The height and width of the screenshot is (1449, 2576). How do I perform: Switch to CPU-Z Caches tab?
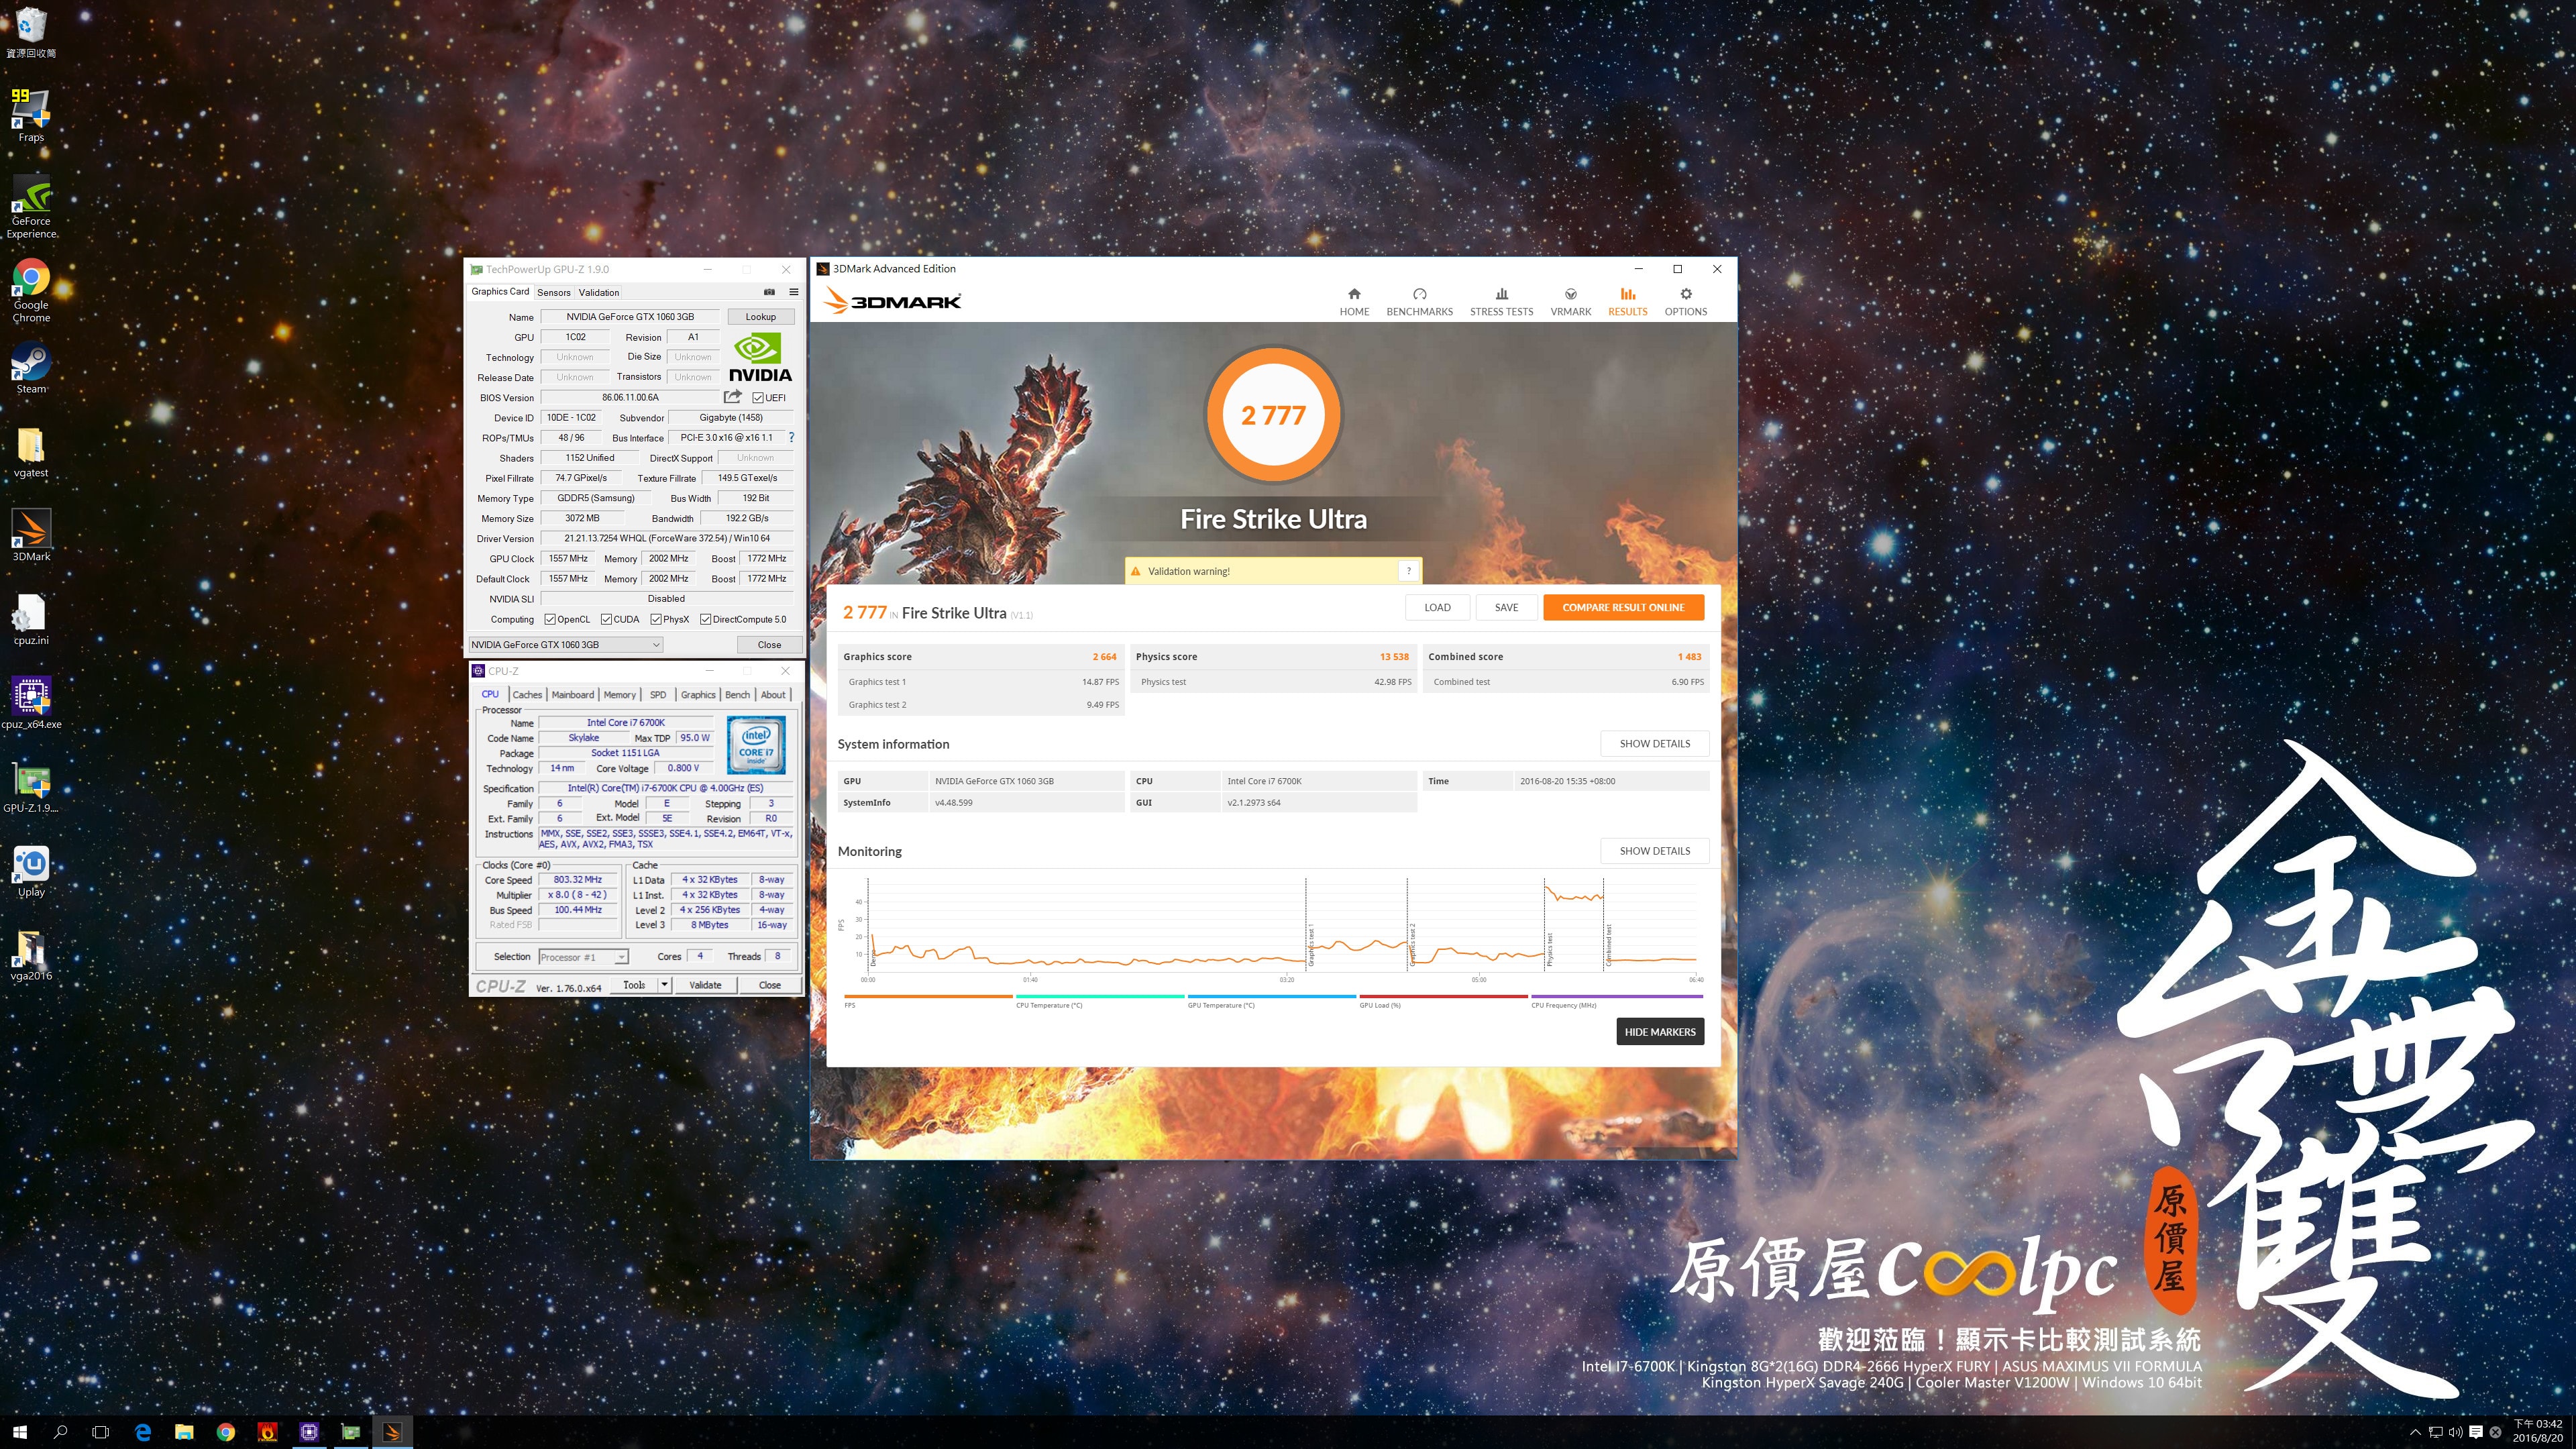coord(527,695)
